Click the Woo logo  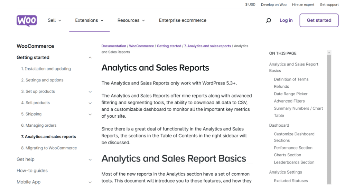click(x=27, y=21)
